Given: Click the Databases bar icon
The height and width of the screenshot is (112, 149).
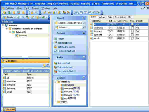Looking at the screenshot, I should point(3,61).
